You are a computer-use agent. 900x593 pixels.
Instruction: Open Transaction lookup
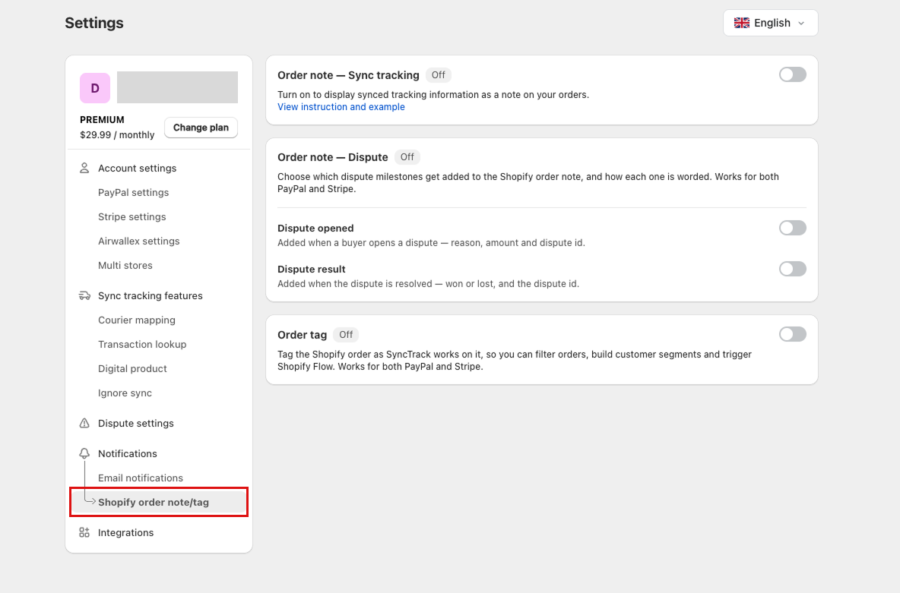coord(142,345)
